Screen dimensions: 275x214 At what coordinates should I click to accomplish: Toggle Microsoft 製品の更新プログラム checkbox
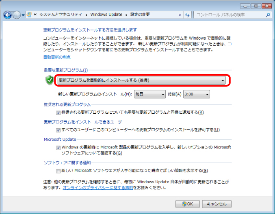point(58,148)
